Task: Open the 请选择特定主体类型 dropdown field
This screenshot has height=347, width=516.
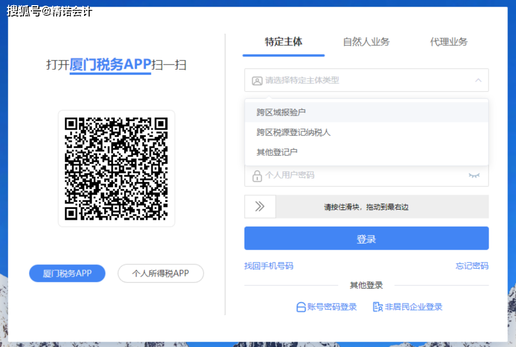Action: [366, 80]
